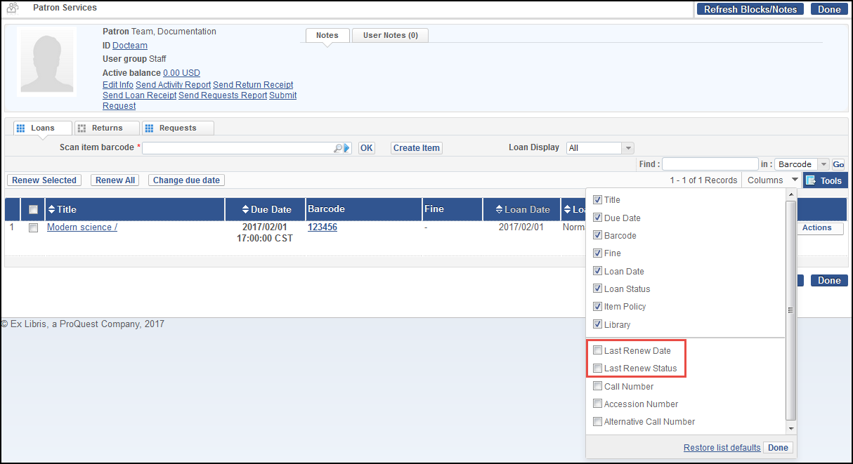Click the Send Return Receipt link
This screenshot has height=464, width=853.
(253, 85)
